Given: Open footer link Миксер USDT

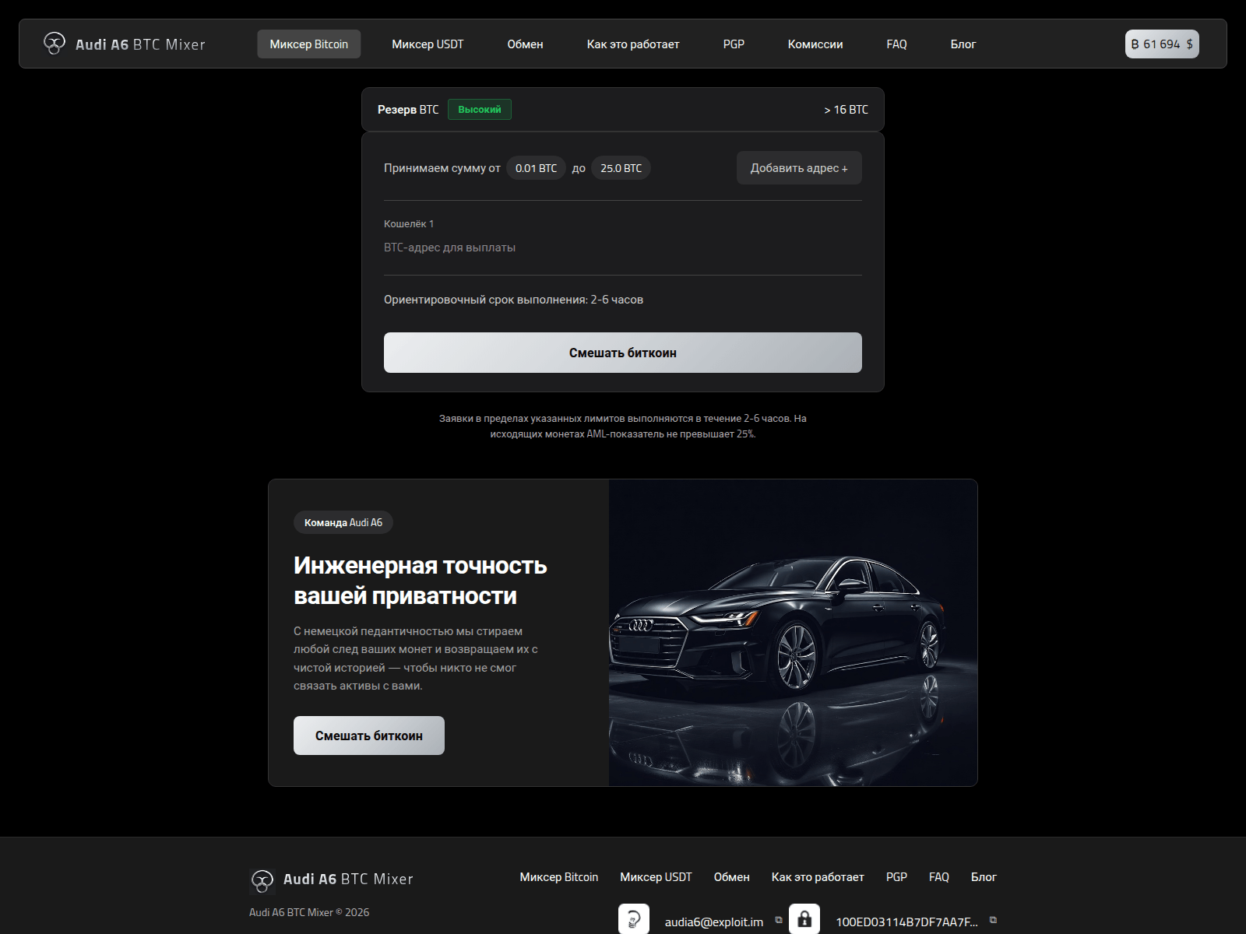Looking at the screenshot, I should 656,877.
